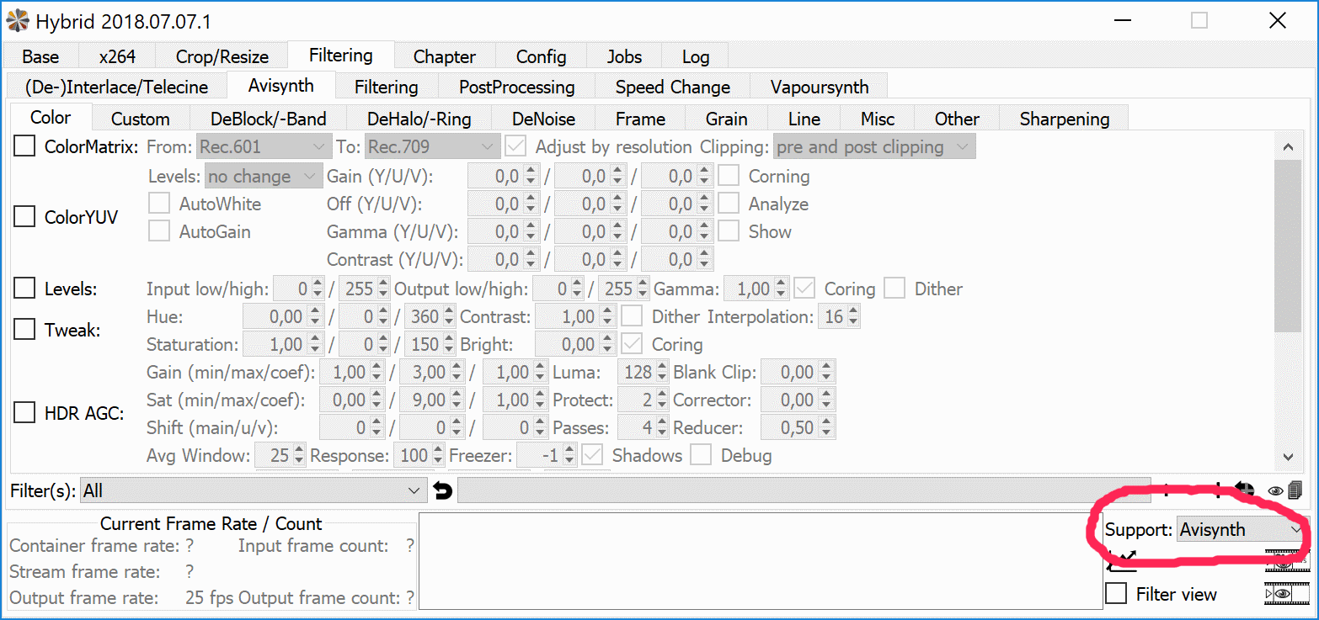Click the Hybrid app icon in the title bar
The height and width of the screenshot is (620, 1319).
click(x=17, y=20)
